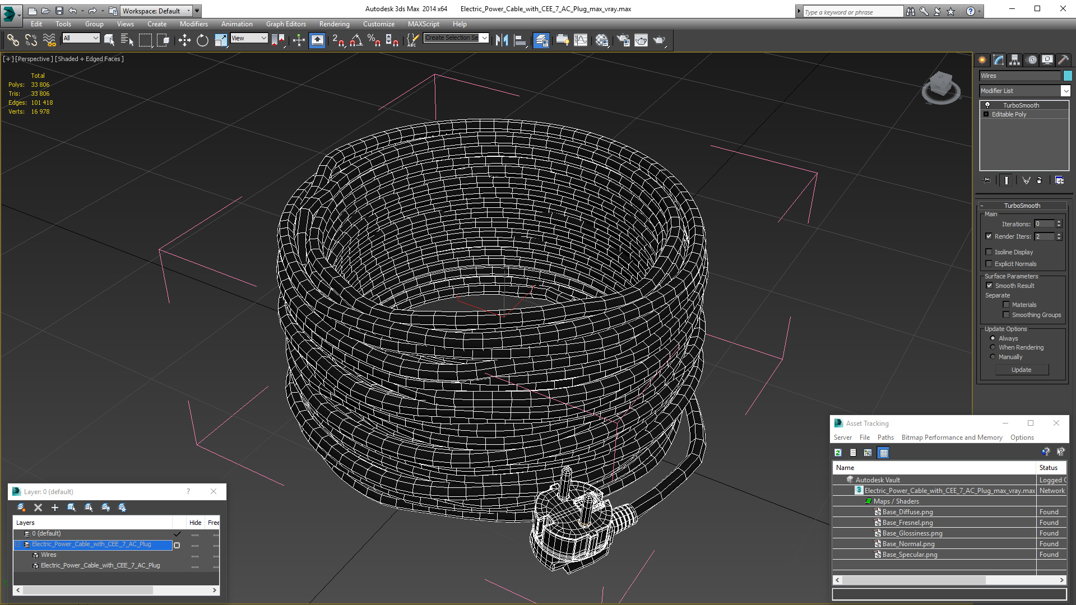Open the Rendering menu

tap(334, 24)
